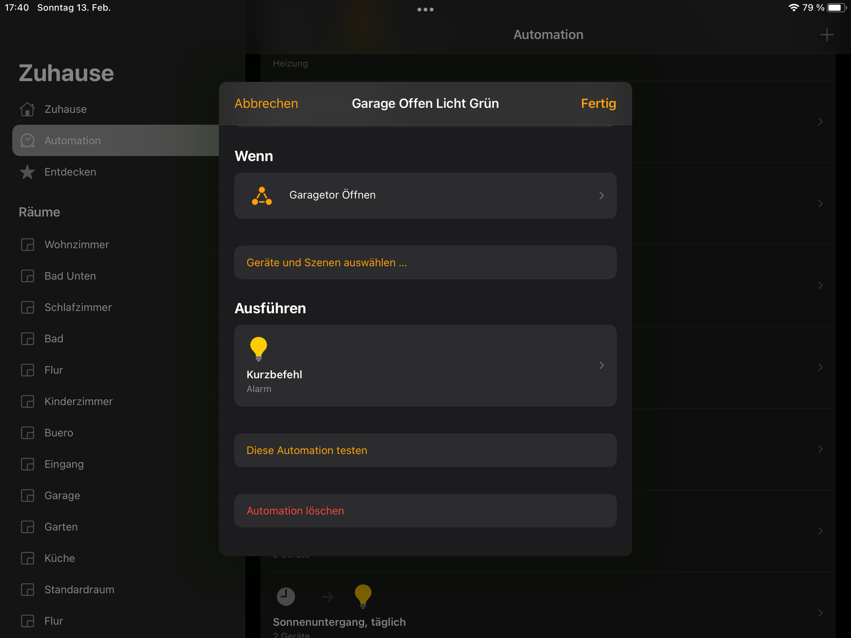Select the Küche room in sidebar
Screen dimensions: 851x638
[60, 558]
